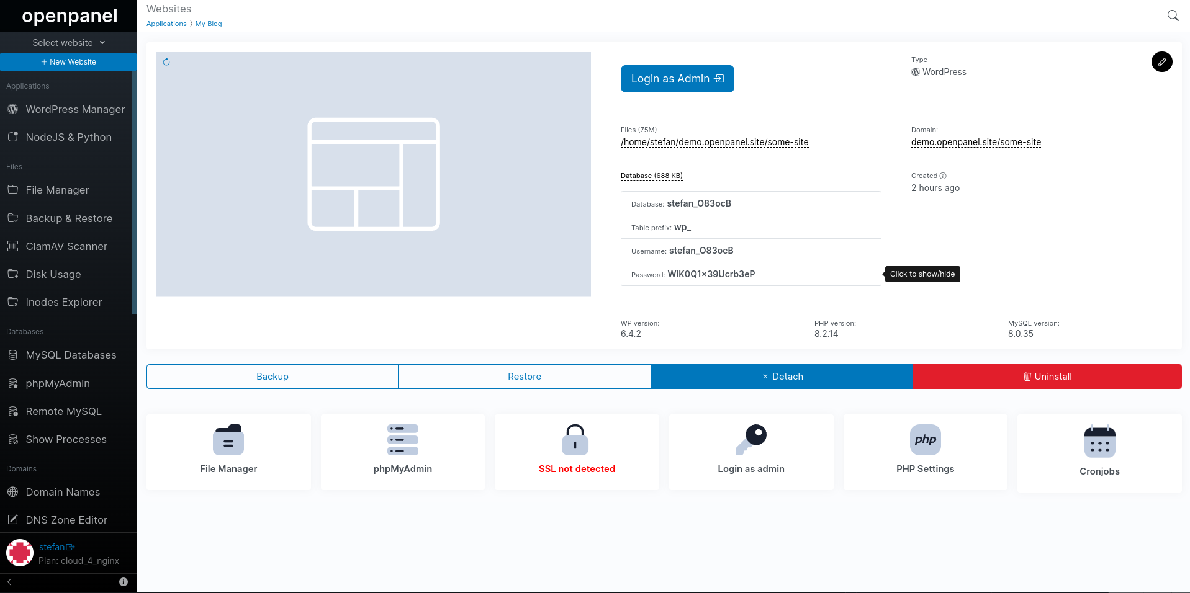This screenshot has height=593, width=1190.
Task: Click Login as Admin button
Action: coord(677,79)
